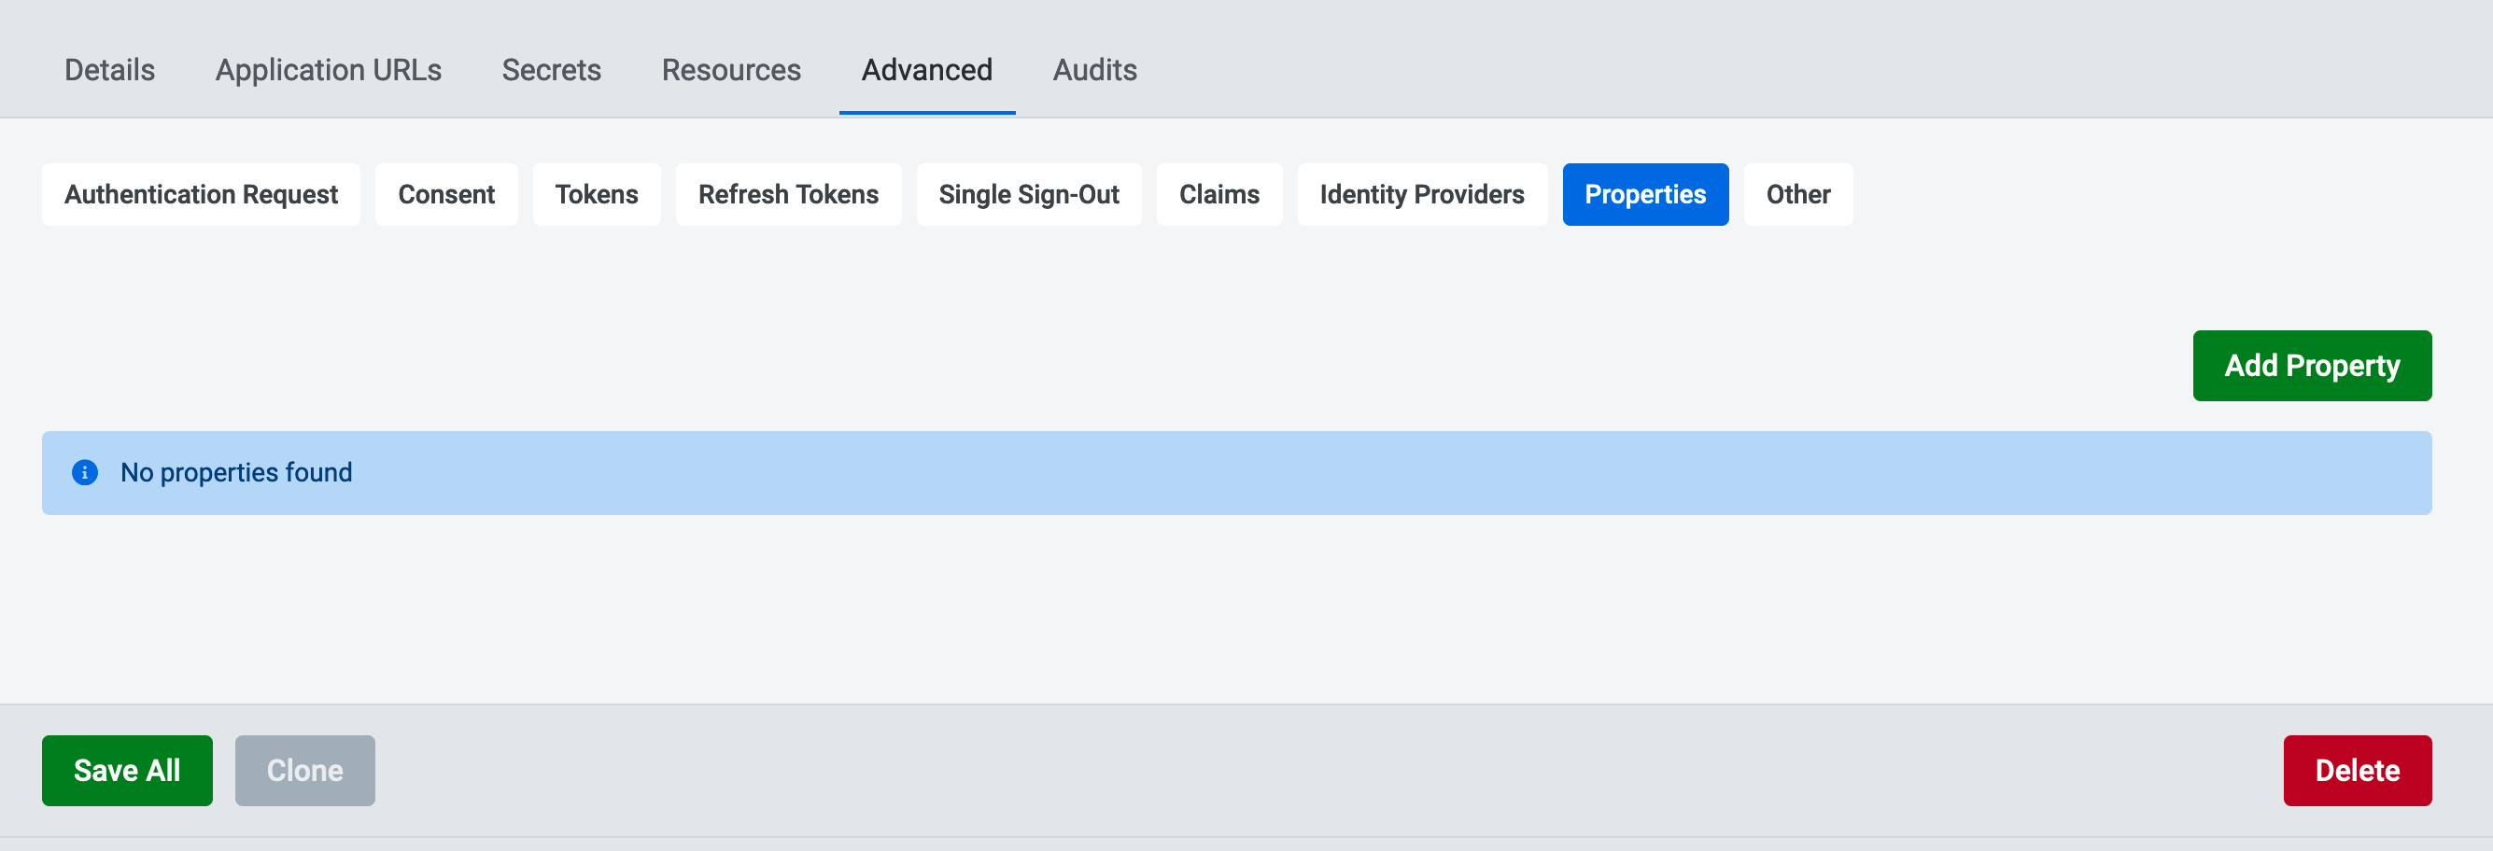The height and width of the screenshot is (851, 2493).
Task: Switch to the Audits tab
Action: (1094, 70)
